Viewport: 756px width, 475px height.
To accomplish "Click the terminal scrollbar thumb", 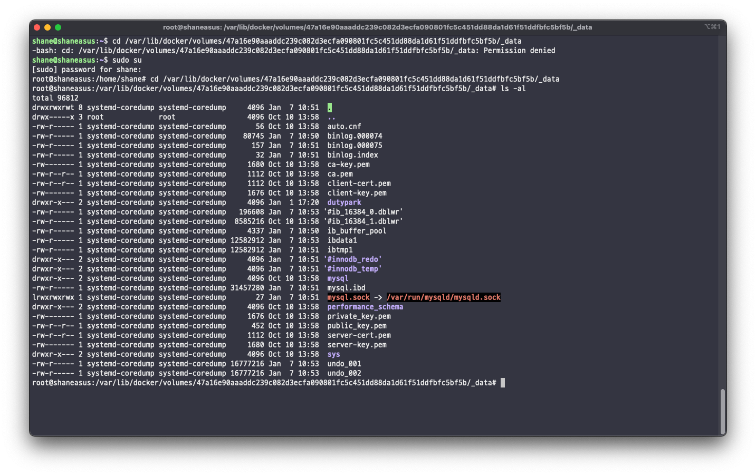I will coord(723,412).
